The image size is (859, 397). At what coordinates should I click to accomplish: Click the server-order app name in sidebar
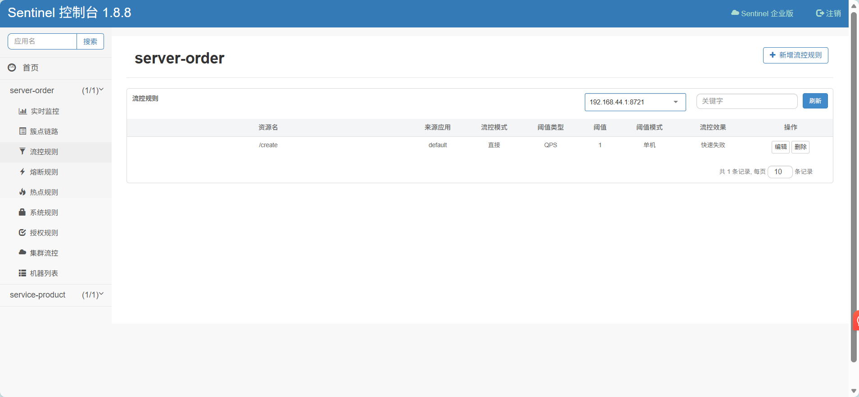click(32, 90)
